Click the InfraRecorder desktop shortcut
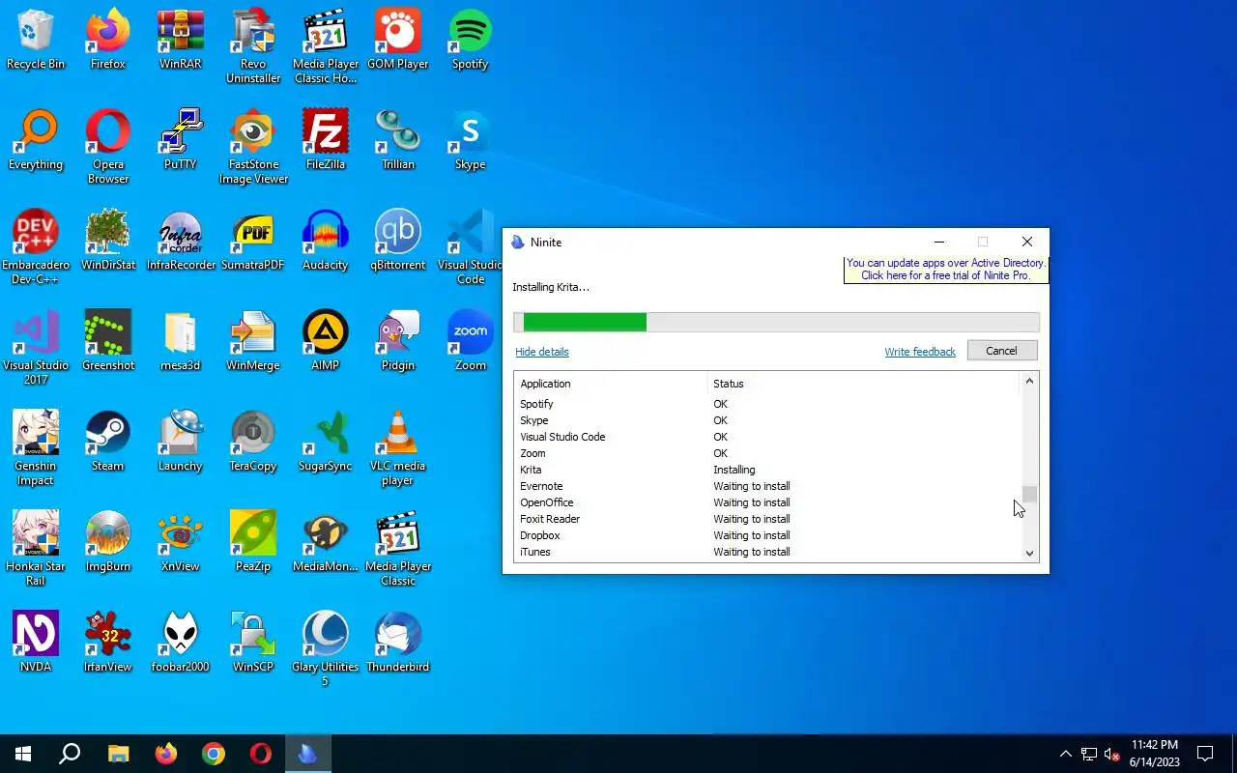 click(x=181, y=241)
